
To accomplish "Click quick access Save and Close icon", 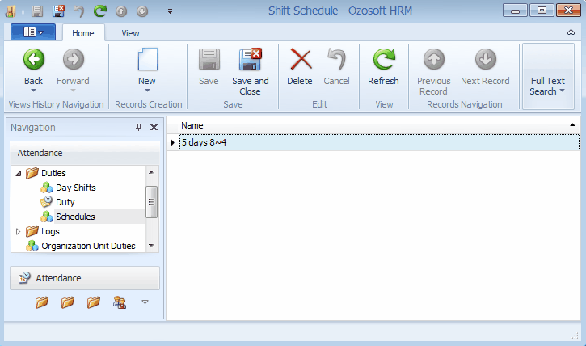I will click(58, 11).
